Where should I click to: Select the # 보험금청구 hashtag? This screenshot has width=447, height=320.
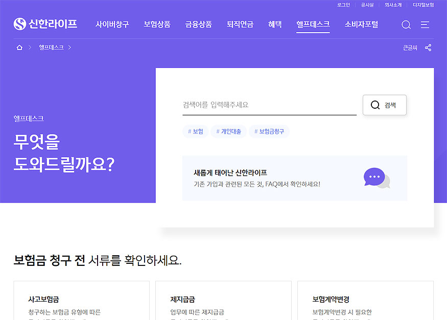(269, 132)
